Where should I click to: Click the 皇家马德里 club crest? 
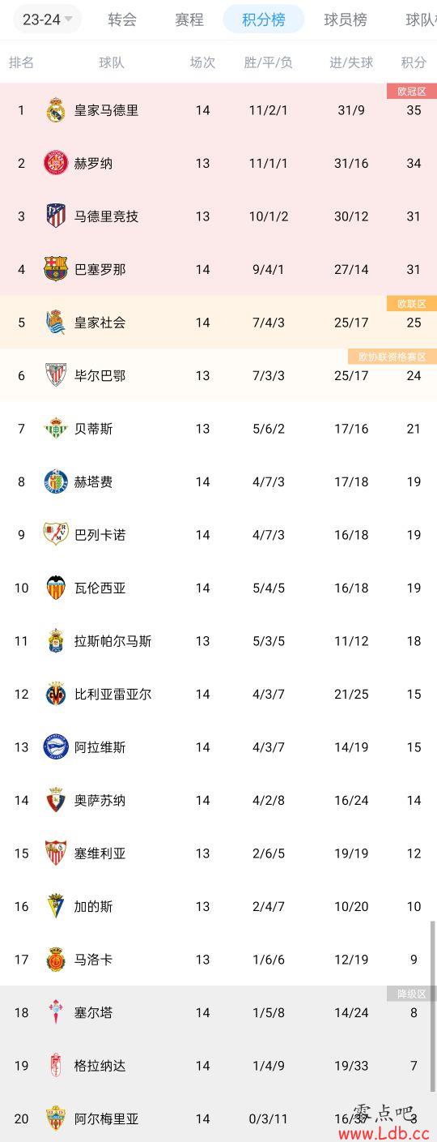pyautogui.click(x=56, y=110)
